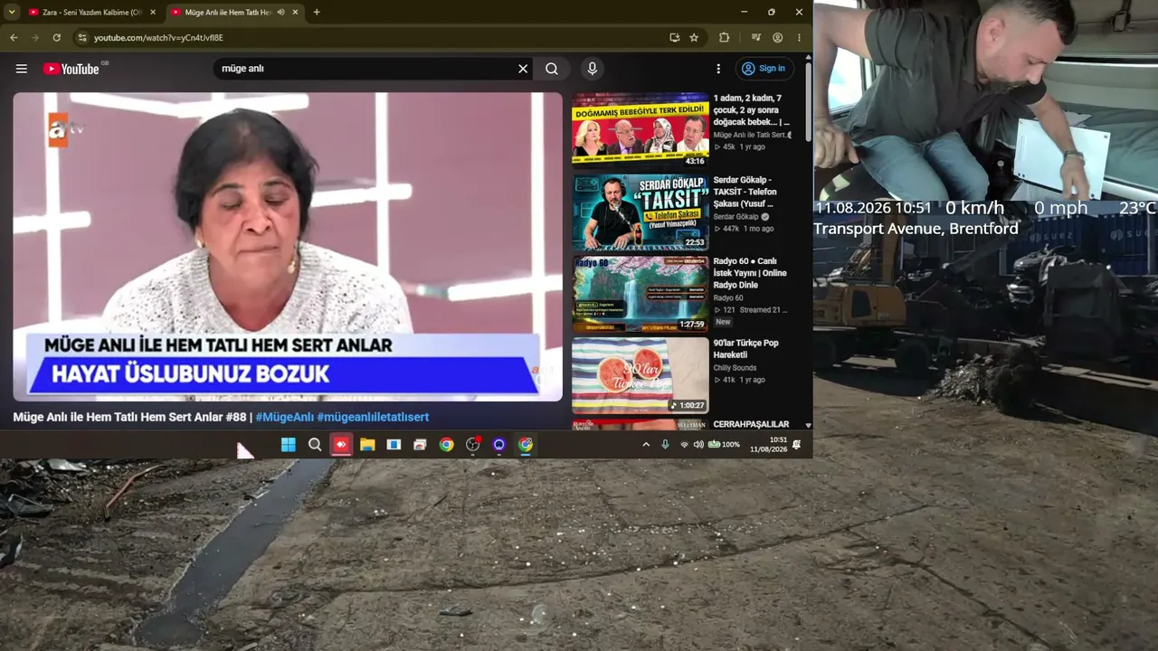Viewport: 1158px width, 651px height.
Task: Go forward in browser history
Action: point(35,38)
